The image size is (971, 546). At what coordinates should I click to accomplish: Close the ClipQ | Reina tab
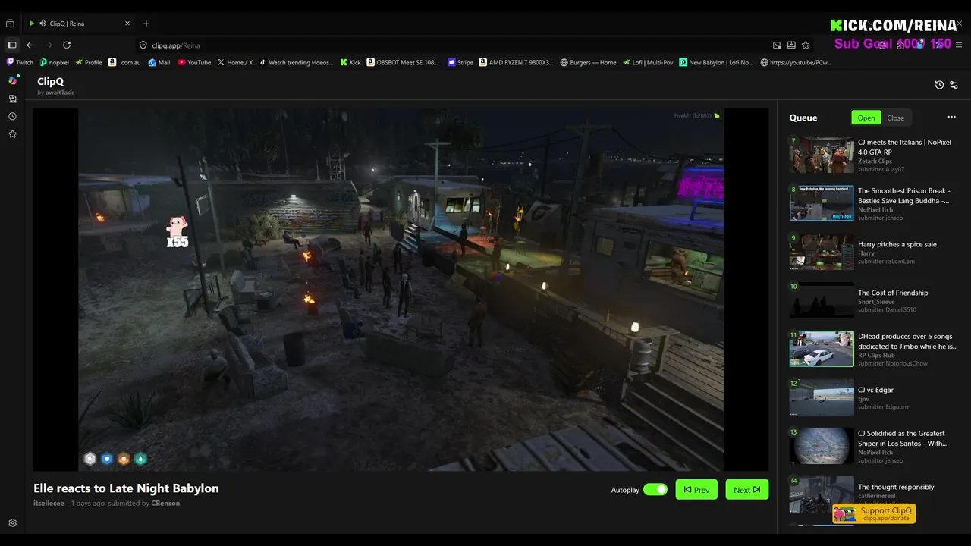pyautogui.click(x=127, y=24)
